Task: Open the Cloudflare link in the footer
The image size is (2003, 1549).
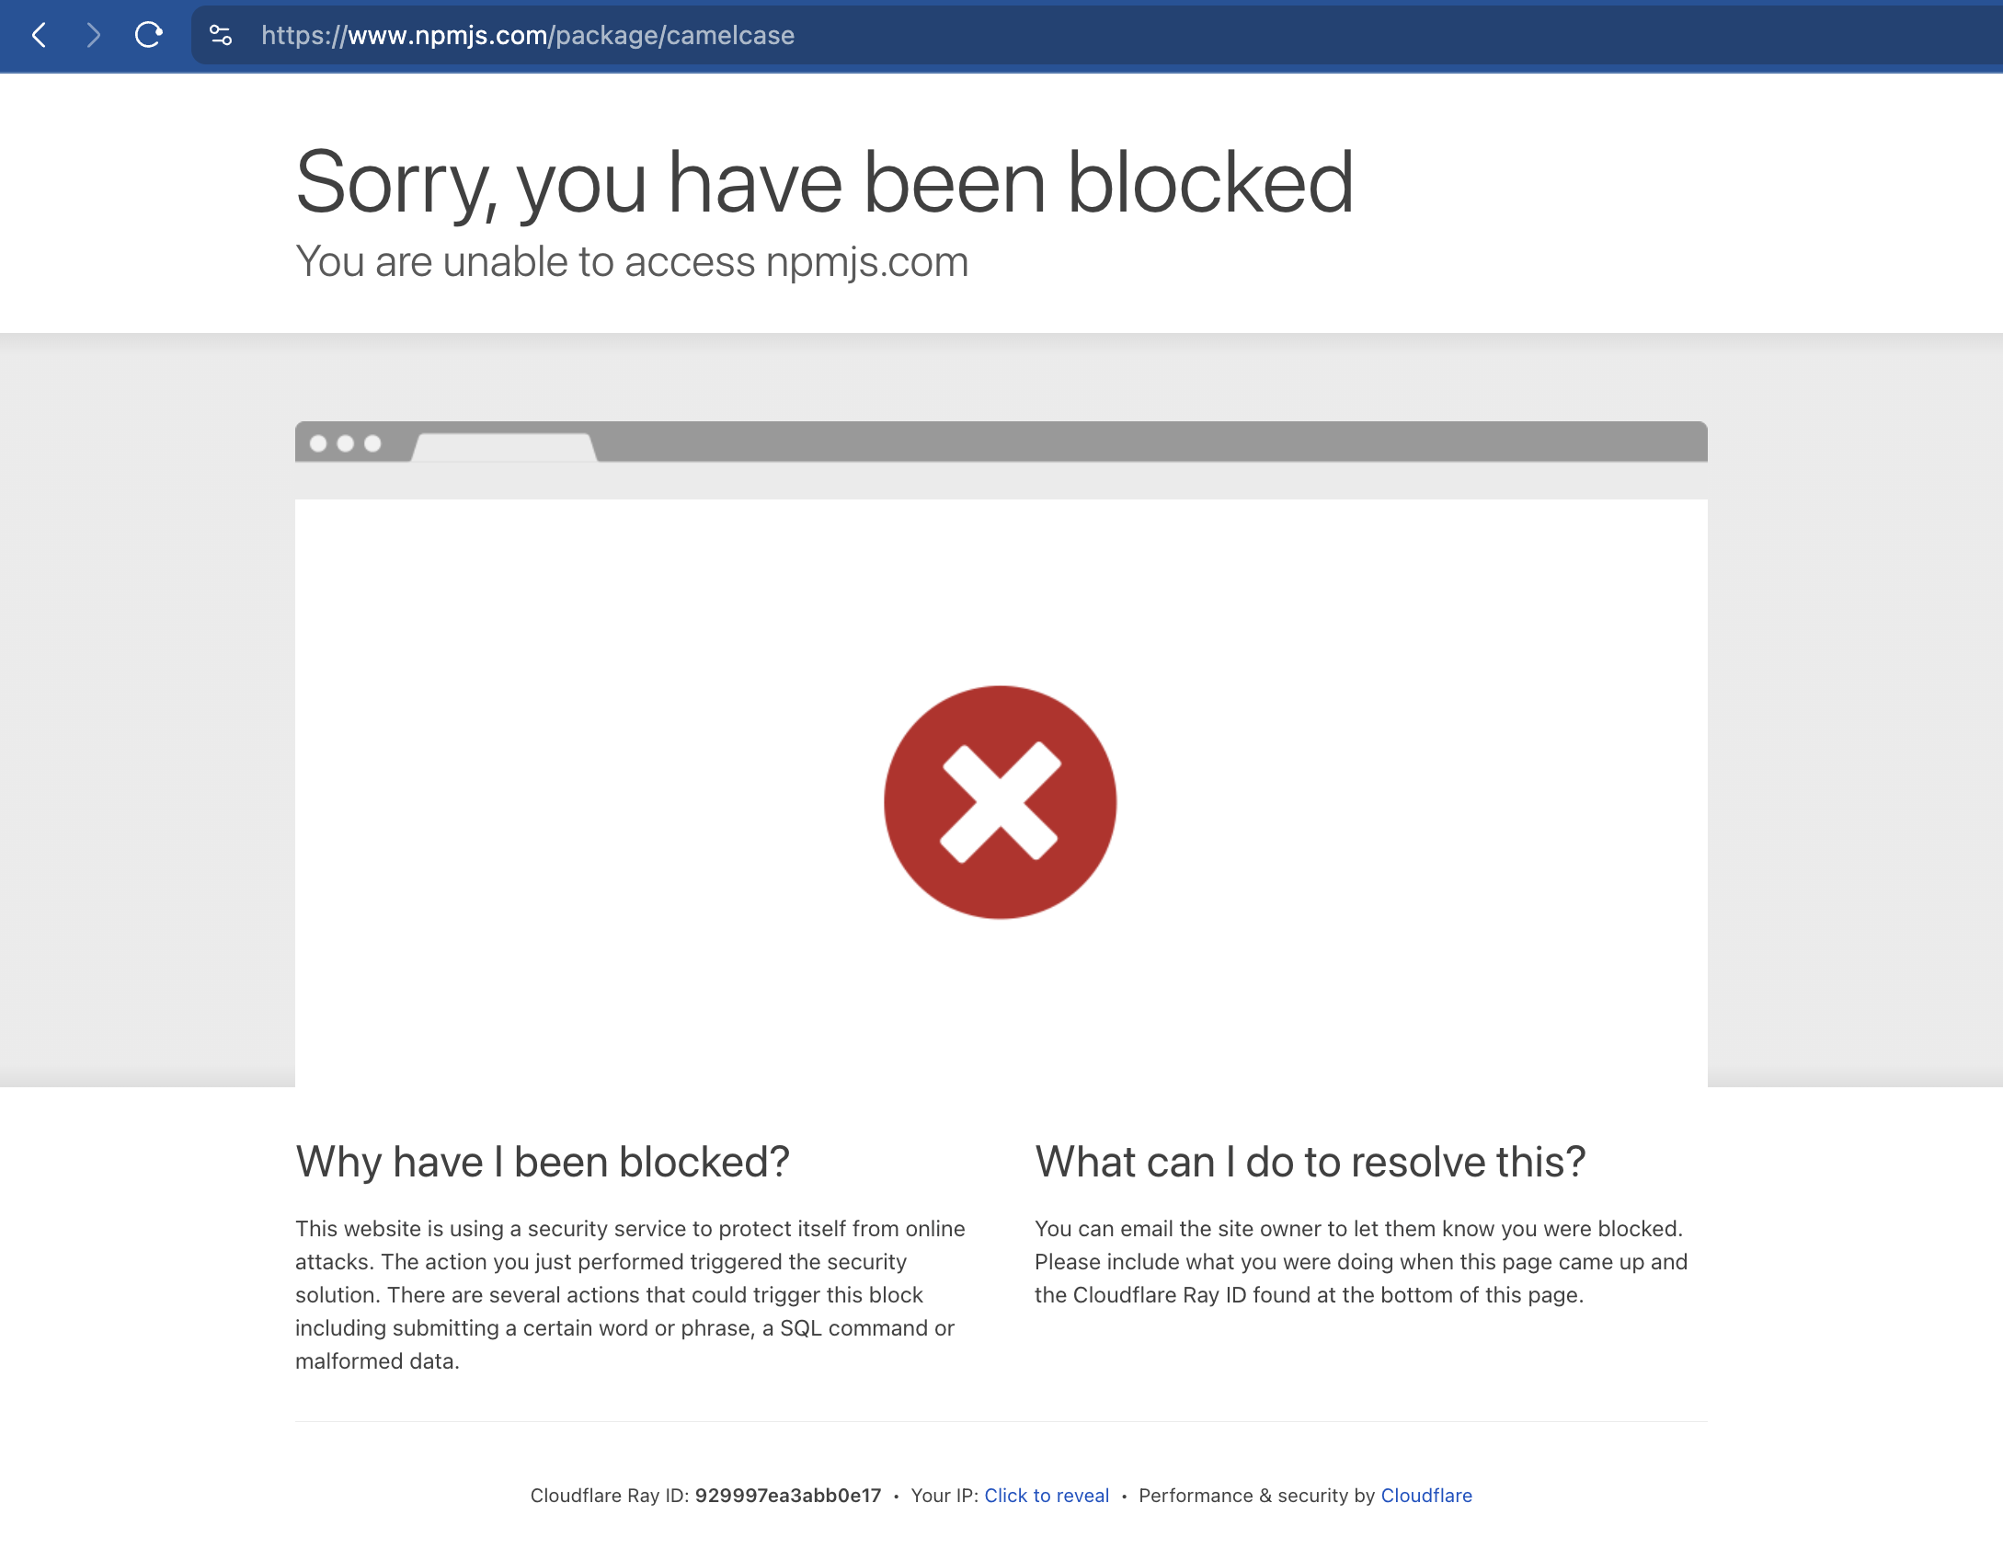Action: [x=1426, y=1496]
